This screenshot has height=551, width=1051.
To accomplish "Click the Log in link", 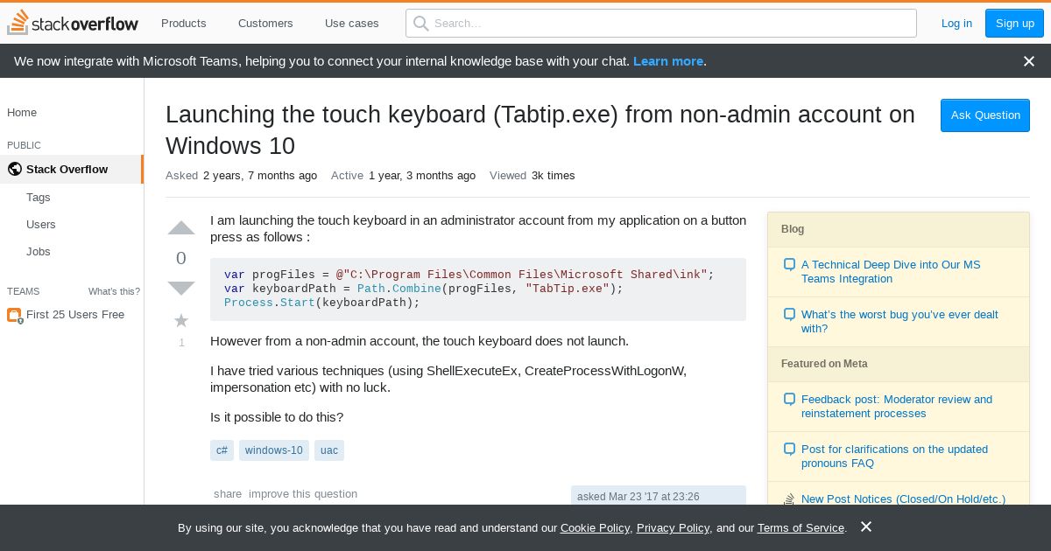I will tap(956, 24).
